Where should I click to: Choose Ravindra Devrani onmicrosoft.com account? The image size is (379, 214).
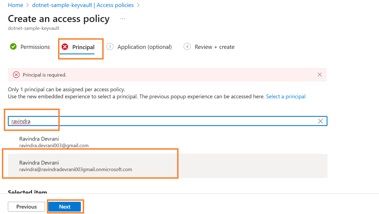(75, 166)
